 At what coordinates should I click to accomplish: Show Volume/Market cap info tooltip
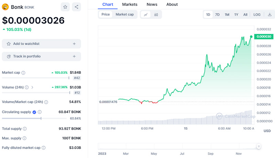pos(46,102)
